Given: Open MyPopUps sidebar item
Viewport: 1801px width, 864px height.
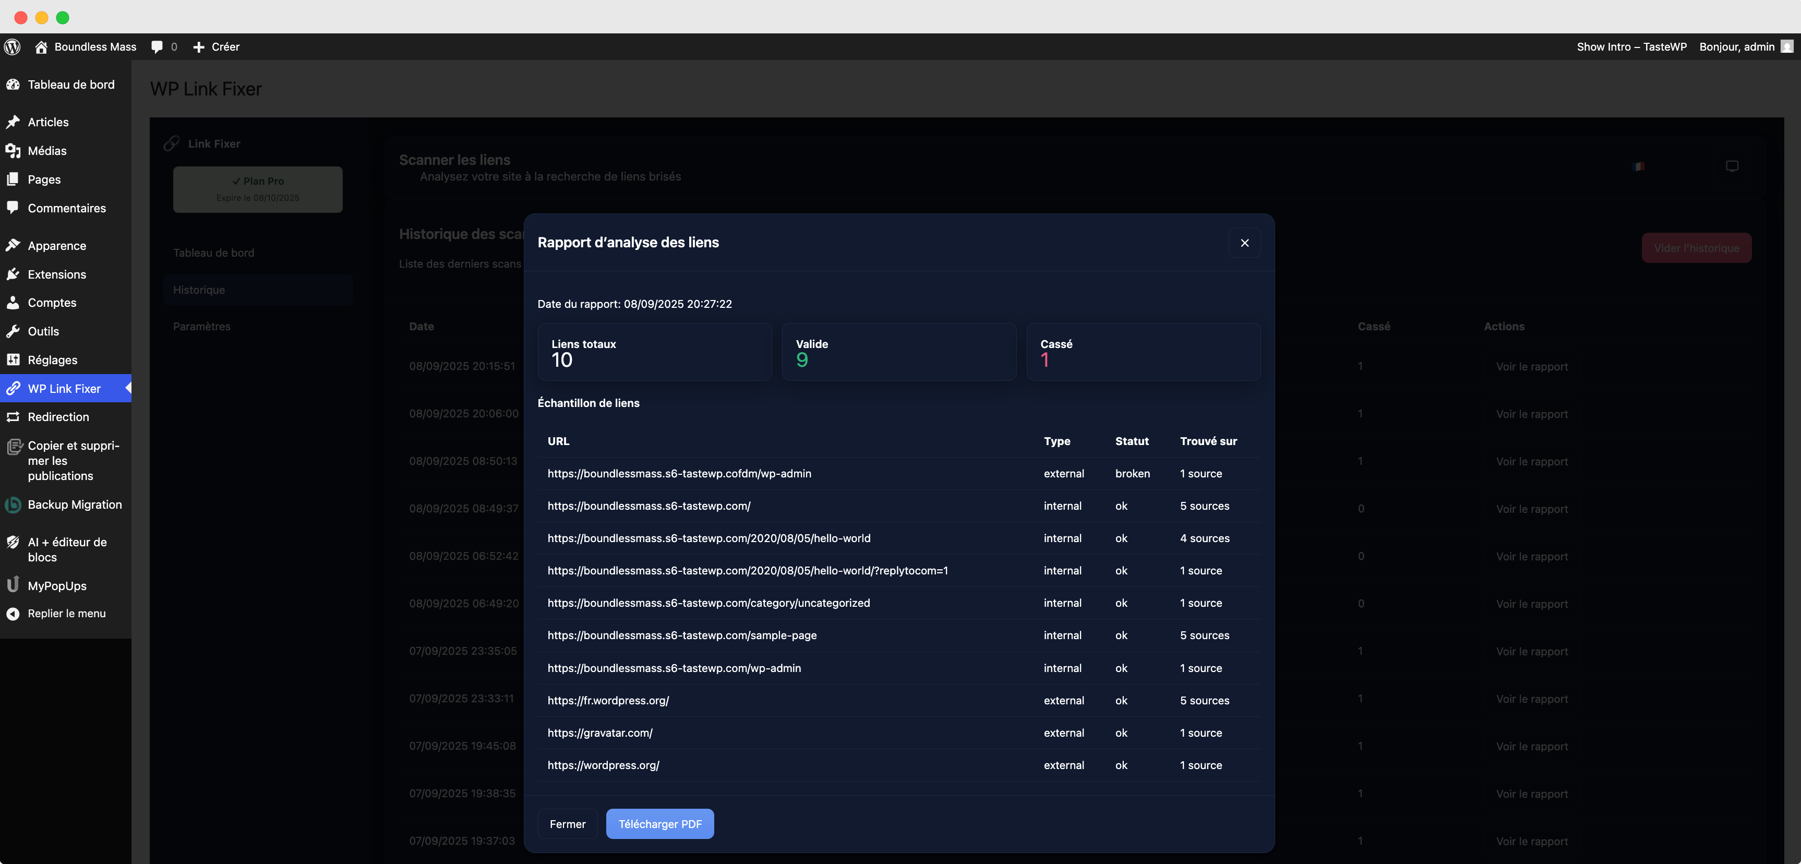Looking at the screenshot, I should pyautogui.click(x=57, y=586).
